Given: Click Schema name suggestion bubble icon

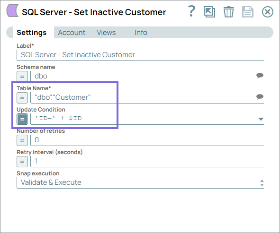Looking at the screenshot, I should click(x=260, y=75).
